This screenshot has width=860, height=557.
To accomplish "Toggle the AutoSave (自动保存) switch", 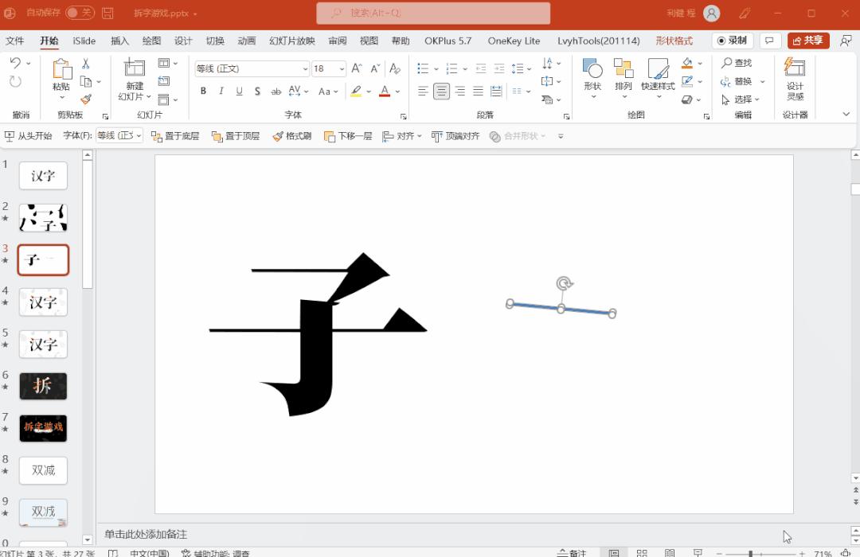I will coord(79,13).
